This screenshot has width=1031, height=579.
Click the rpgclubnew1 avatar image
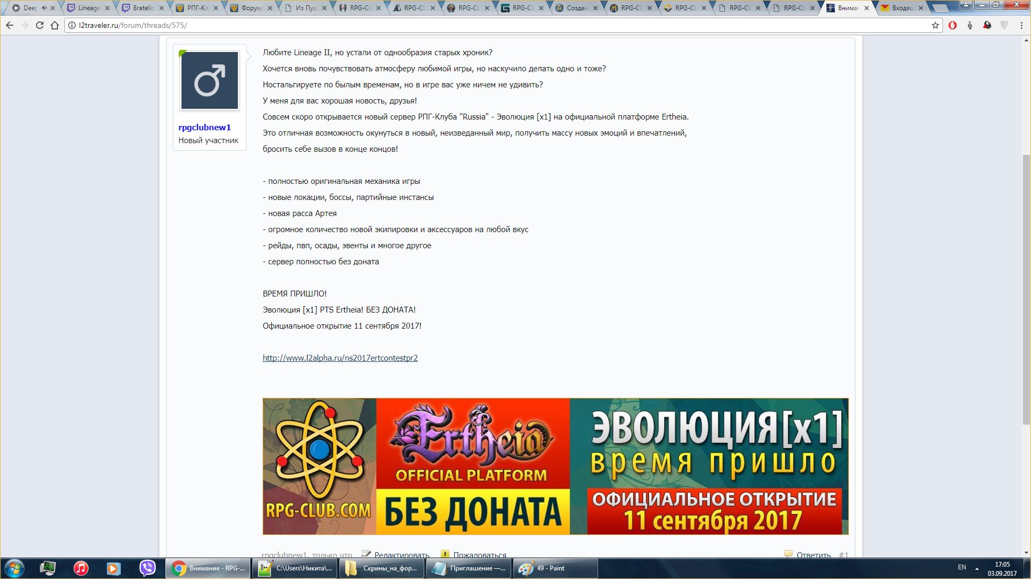(x=209, y=80)
